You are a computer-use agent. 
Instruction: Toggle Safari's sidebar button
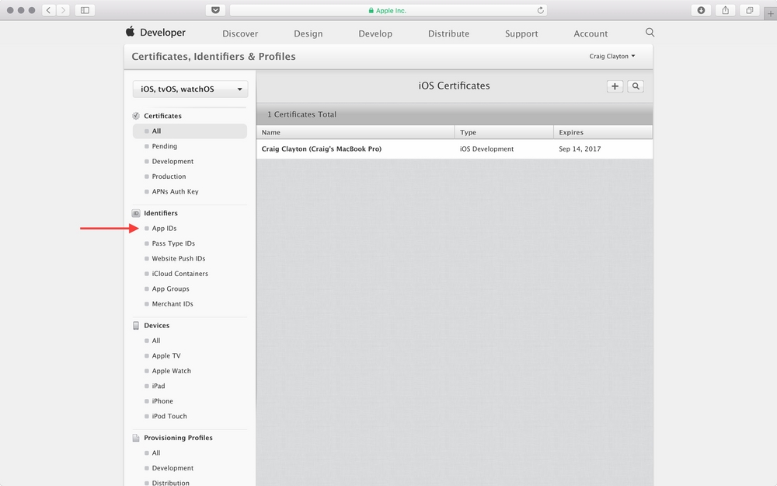(85, 10)
